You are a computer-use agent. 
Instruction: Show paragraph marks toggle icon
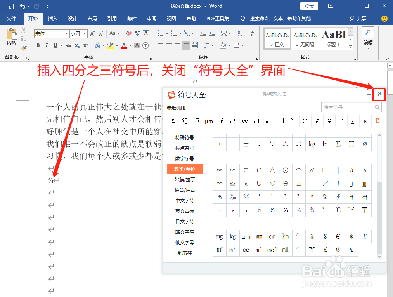(252, 33)
